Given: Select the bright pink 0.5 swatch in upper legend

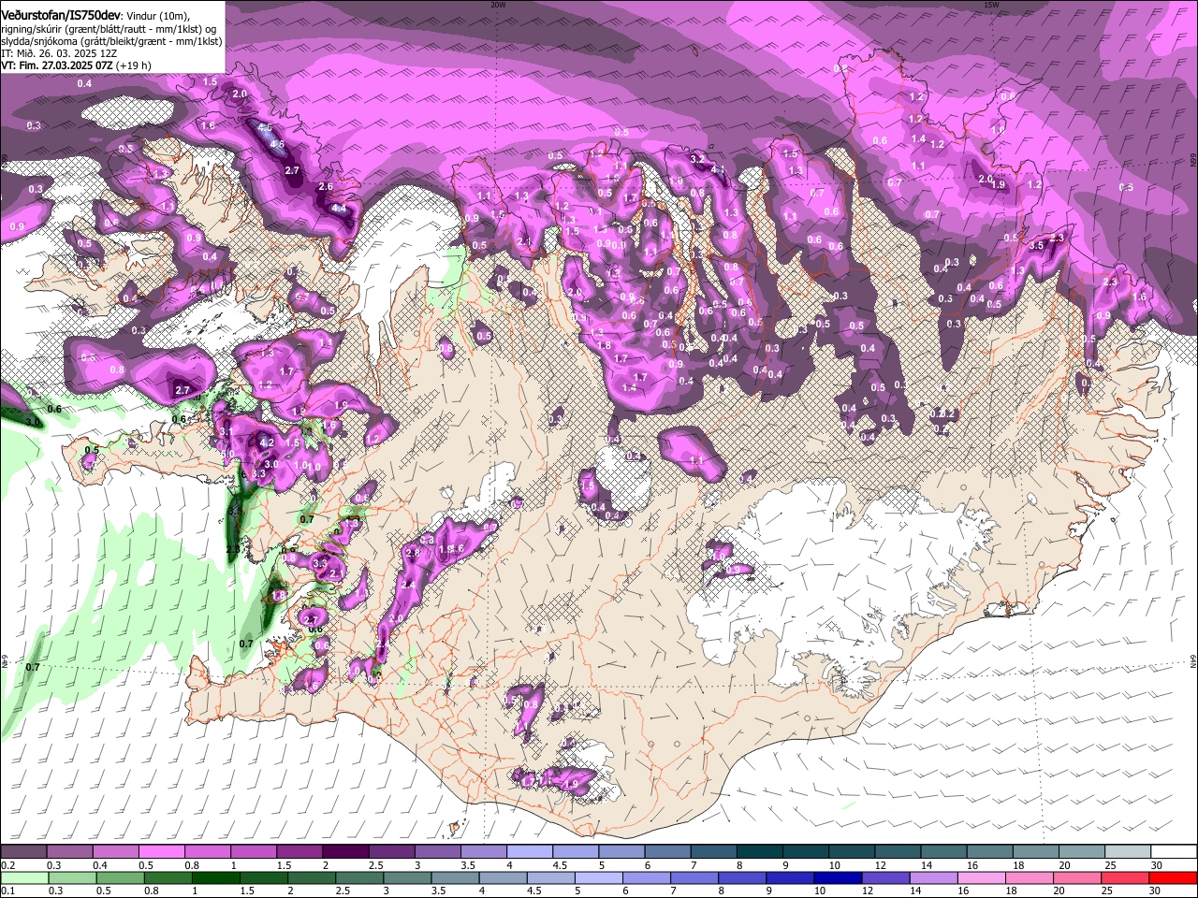Looking at the screenshot, I should tap(161, 851).
